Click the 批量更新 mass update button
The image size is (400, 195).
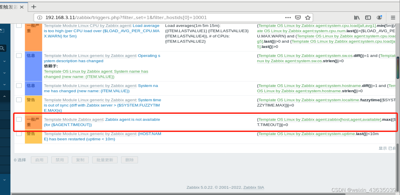105,160
